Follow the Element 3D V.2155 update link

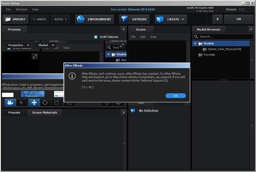coord(141,9)
